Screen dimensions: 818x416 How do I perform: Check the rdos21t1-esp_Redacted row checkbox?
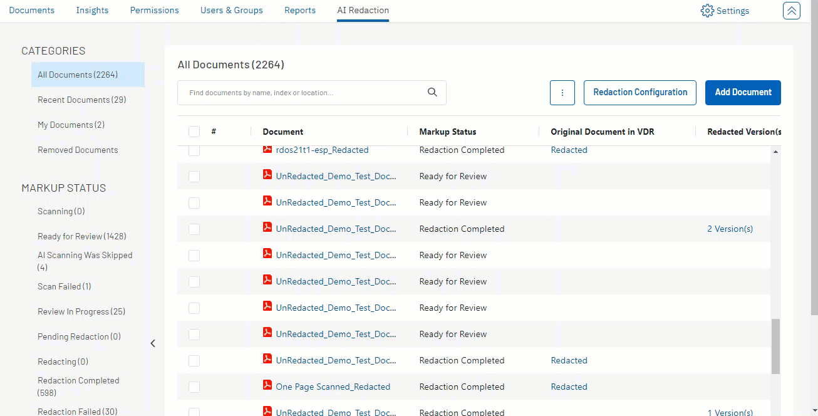click(194, 150)
